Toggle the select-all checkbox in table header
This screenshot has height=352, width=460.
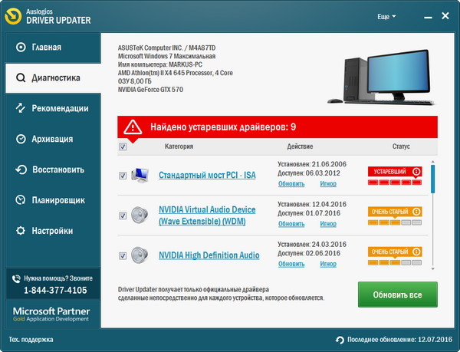click(x=123, y=146)
